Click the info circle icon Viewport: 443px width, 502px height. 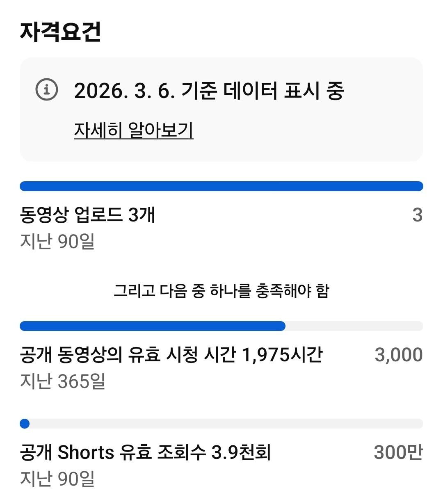(47, 89)
